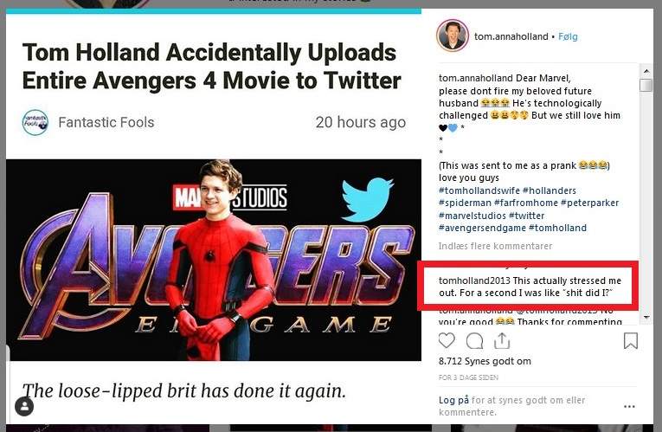Open tom.annaholland username in post header
This screenshot has height=432, width=662.
[x=512, y=37]
